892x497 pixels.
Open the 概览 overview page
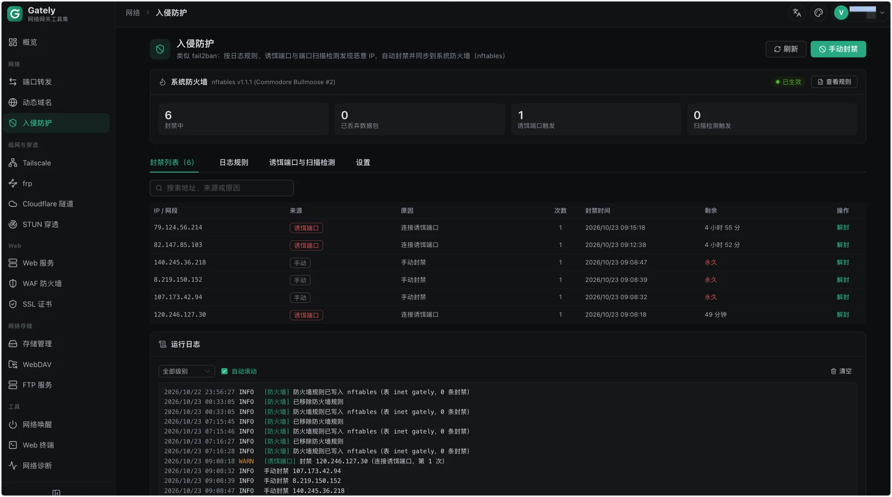[56, 42]
